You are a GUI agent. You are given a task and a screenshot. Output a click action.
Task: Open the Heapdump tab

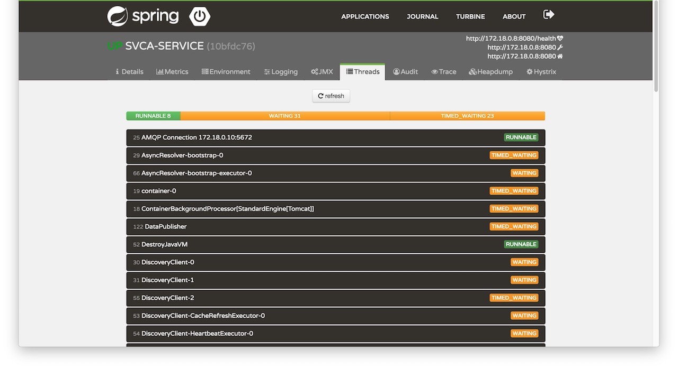[490, 72]
